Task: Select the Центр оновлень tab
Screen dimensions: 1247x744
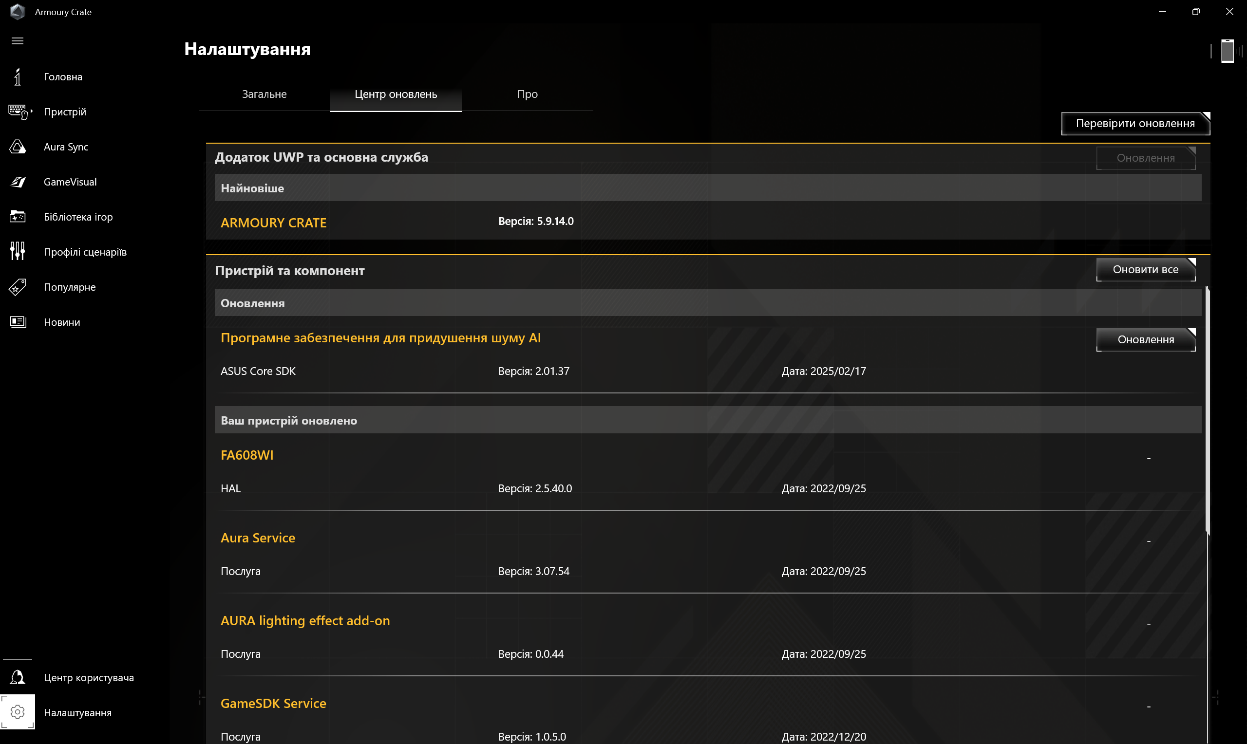Action: (396, 94)
